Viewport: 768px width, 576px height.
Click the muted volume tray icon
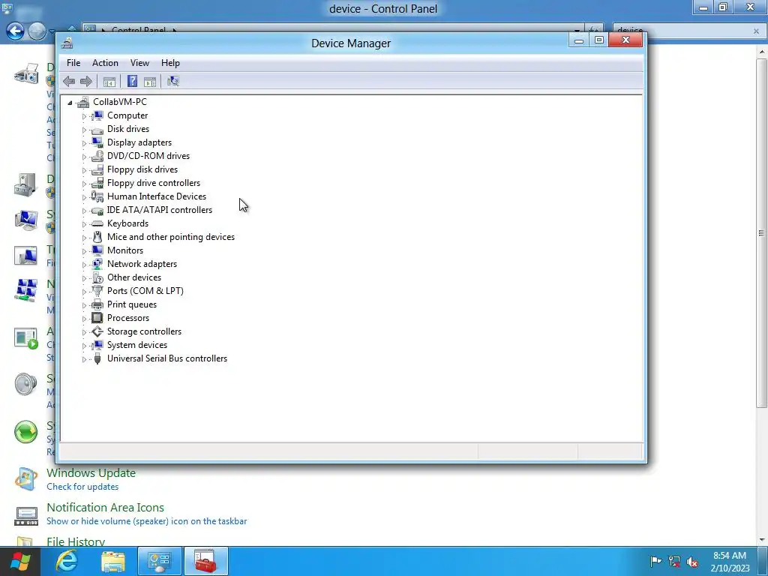click(x=692, y=561)
